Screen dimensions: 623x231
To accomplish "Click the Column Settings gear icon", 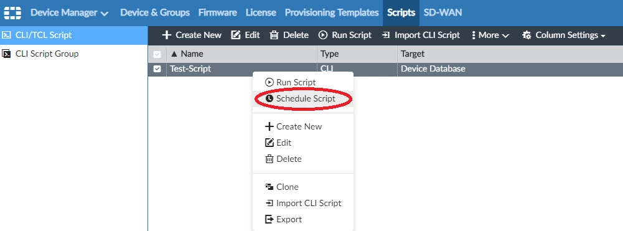I will pyautogui.click(x=527, y=35).
